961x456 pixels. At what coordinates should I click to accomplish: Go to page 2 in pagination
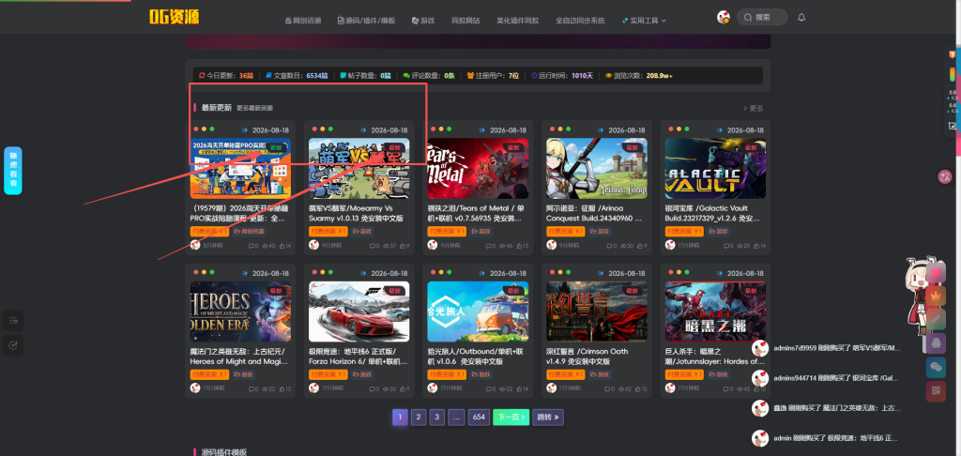(418, 418)
